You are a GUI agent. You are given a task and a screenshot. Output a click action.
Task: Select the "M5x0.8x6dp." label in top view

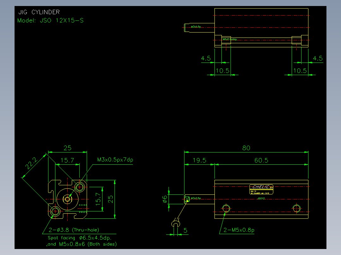230,39
